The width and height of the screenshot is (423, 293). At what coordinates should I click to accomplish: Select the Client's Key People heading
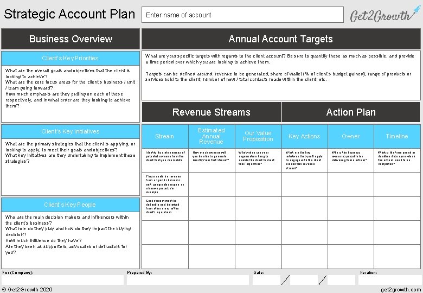pos(70,205)
